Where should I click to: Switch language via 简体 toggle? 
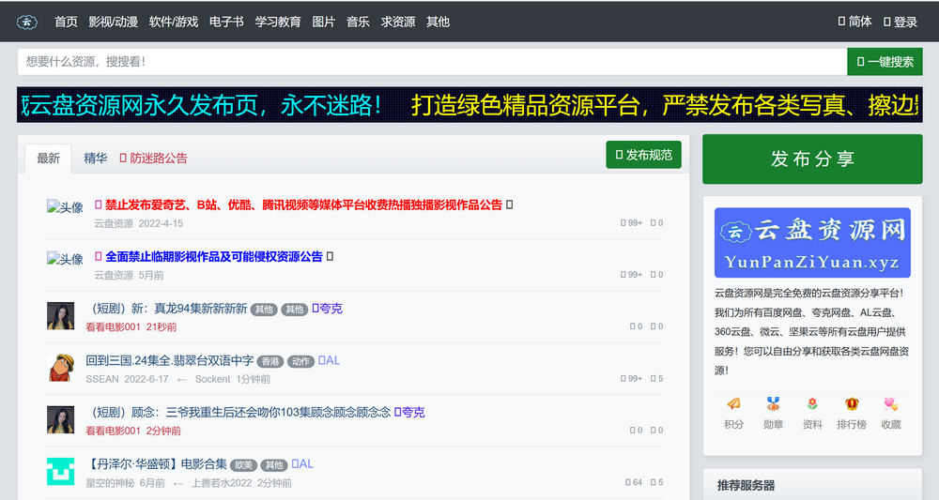854,22
